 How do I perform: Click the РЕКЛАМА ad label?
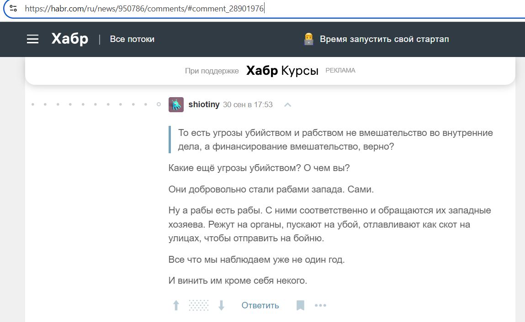point(340,71)
